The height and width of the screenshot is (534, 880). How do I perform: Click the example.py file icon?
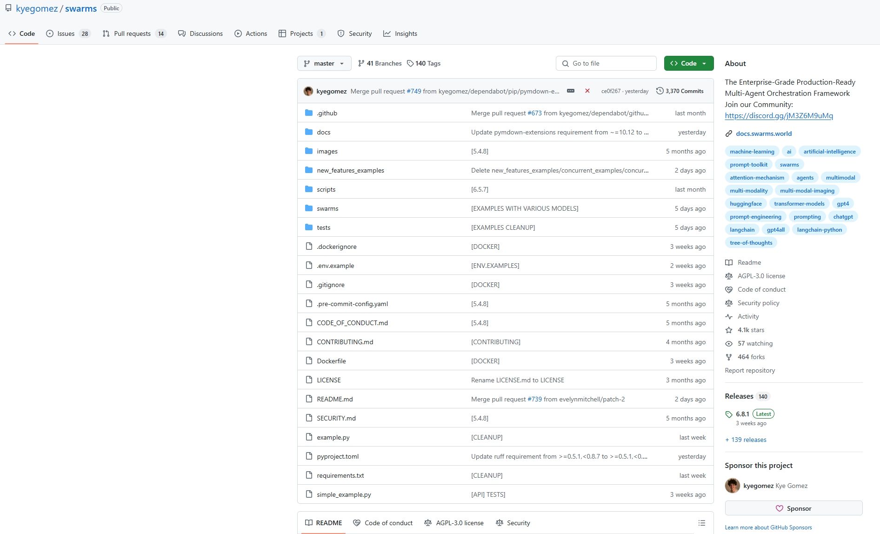pos(309,437)
